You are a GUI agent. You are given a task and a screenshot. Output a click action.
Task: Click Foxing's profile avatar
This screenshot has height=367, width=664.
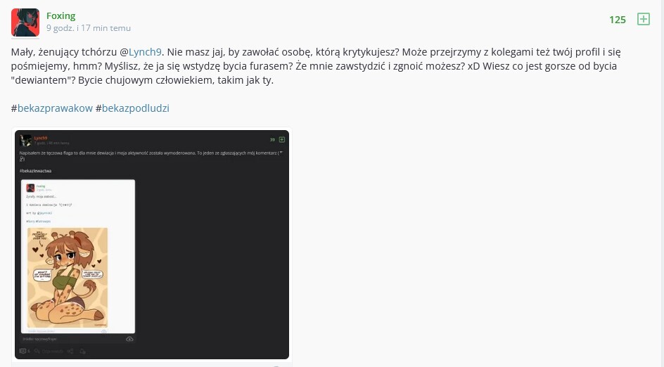(25, 22)
